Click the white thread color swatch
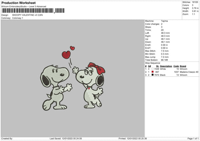Image resolution: width=200 pixels, height=141 pixels. point(152,69)
